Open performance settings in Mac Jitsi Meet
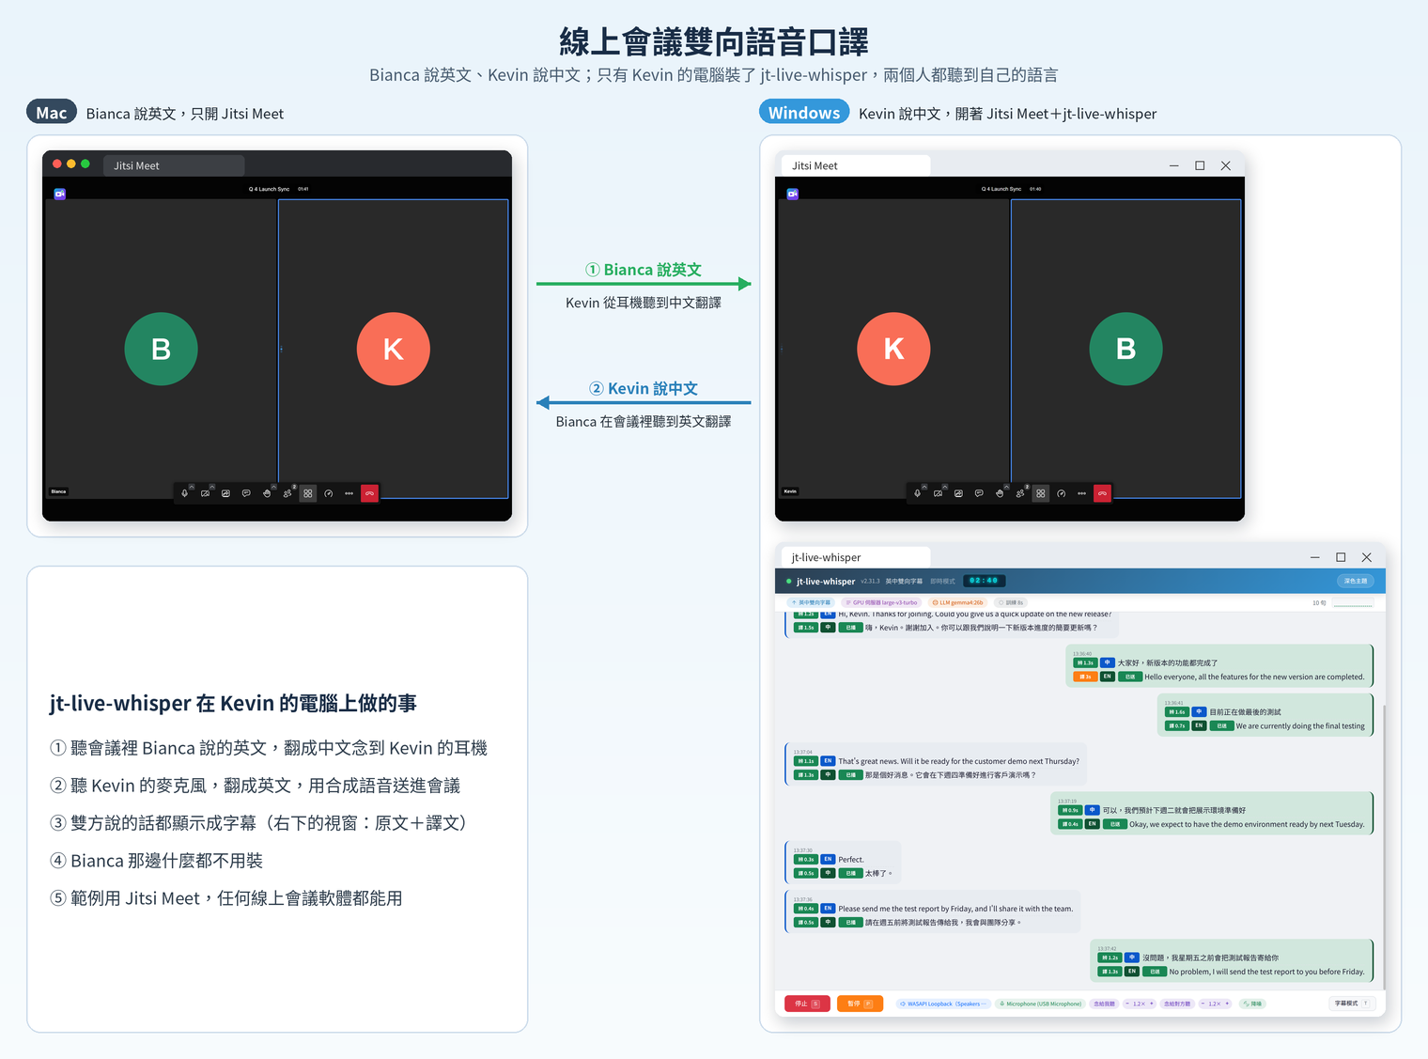 (329, 493)
